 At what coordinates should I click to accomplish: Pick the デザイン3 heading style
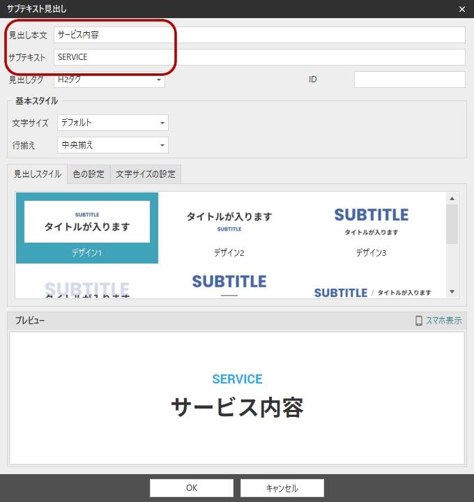371,228
